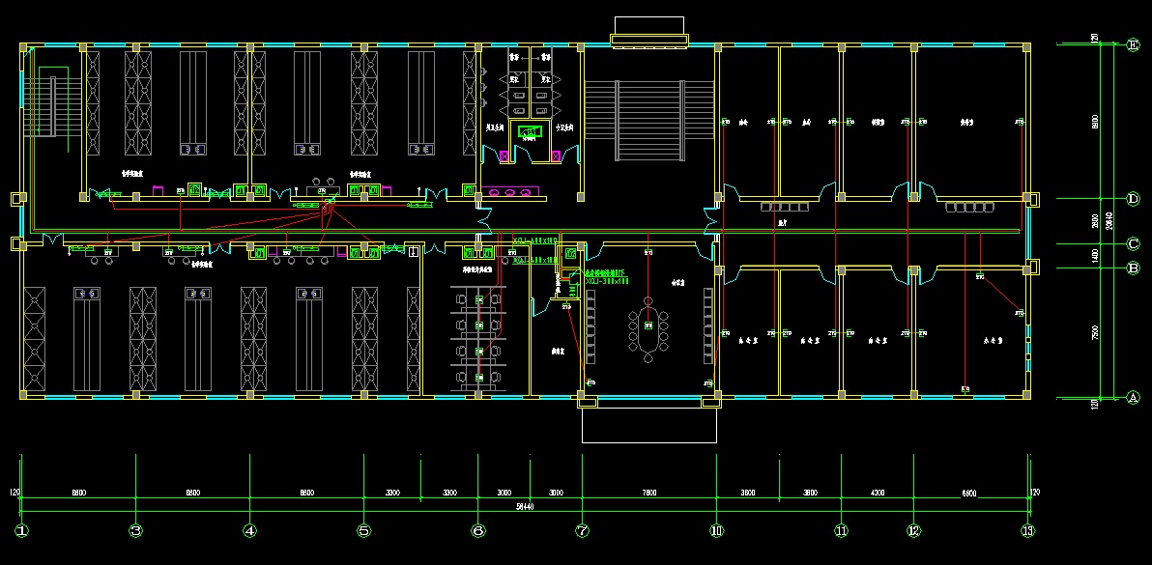Click the corner stairwell at top left
This screenshot has width=1152, height=565.
[54, 108]
